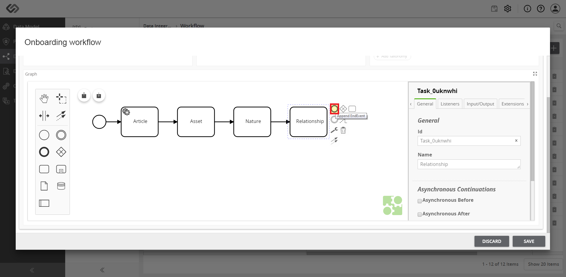Click Append EndEvent on Relationship task
The width and height of the screenshot is (566, 277).
[334, 109]
